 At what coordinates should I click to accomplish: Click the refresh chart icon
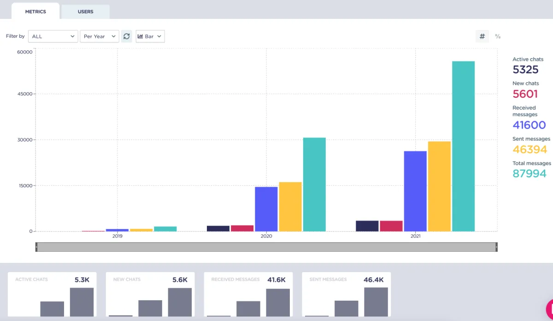pyautogui.click(x=127, y=36)
